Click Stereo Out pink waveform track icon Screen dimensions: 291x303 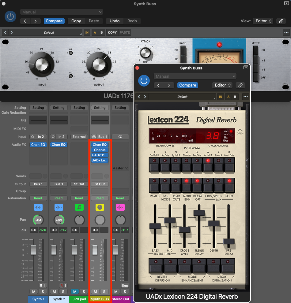pyautogui.click(x=120, y=207)
